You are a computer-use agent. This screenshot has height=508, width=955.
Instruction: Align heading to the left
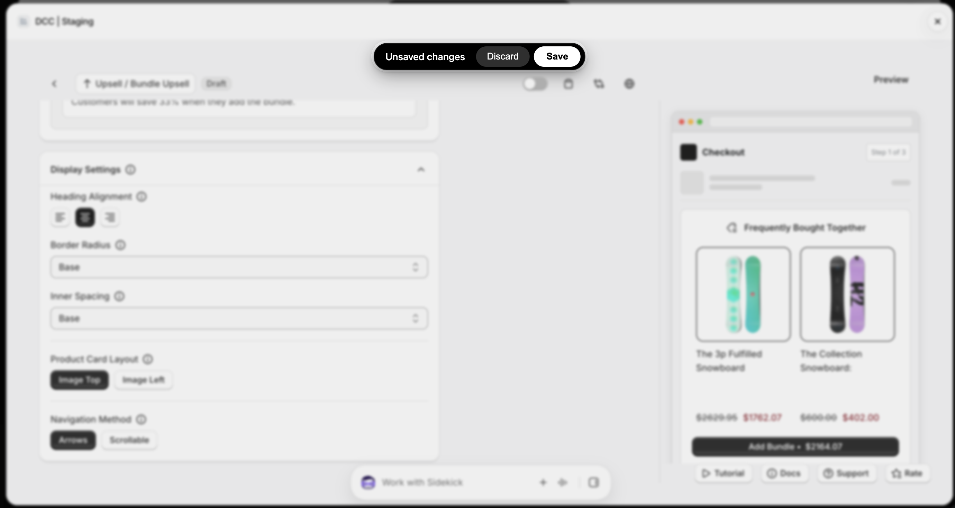(x=60, y=217)
